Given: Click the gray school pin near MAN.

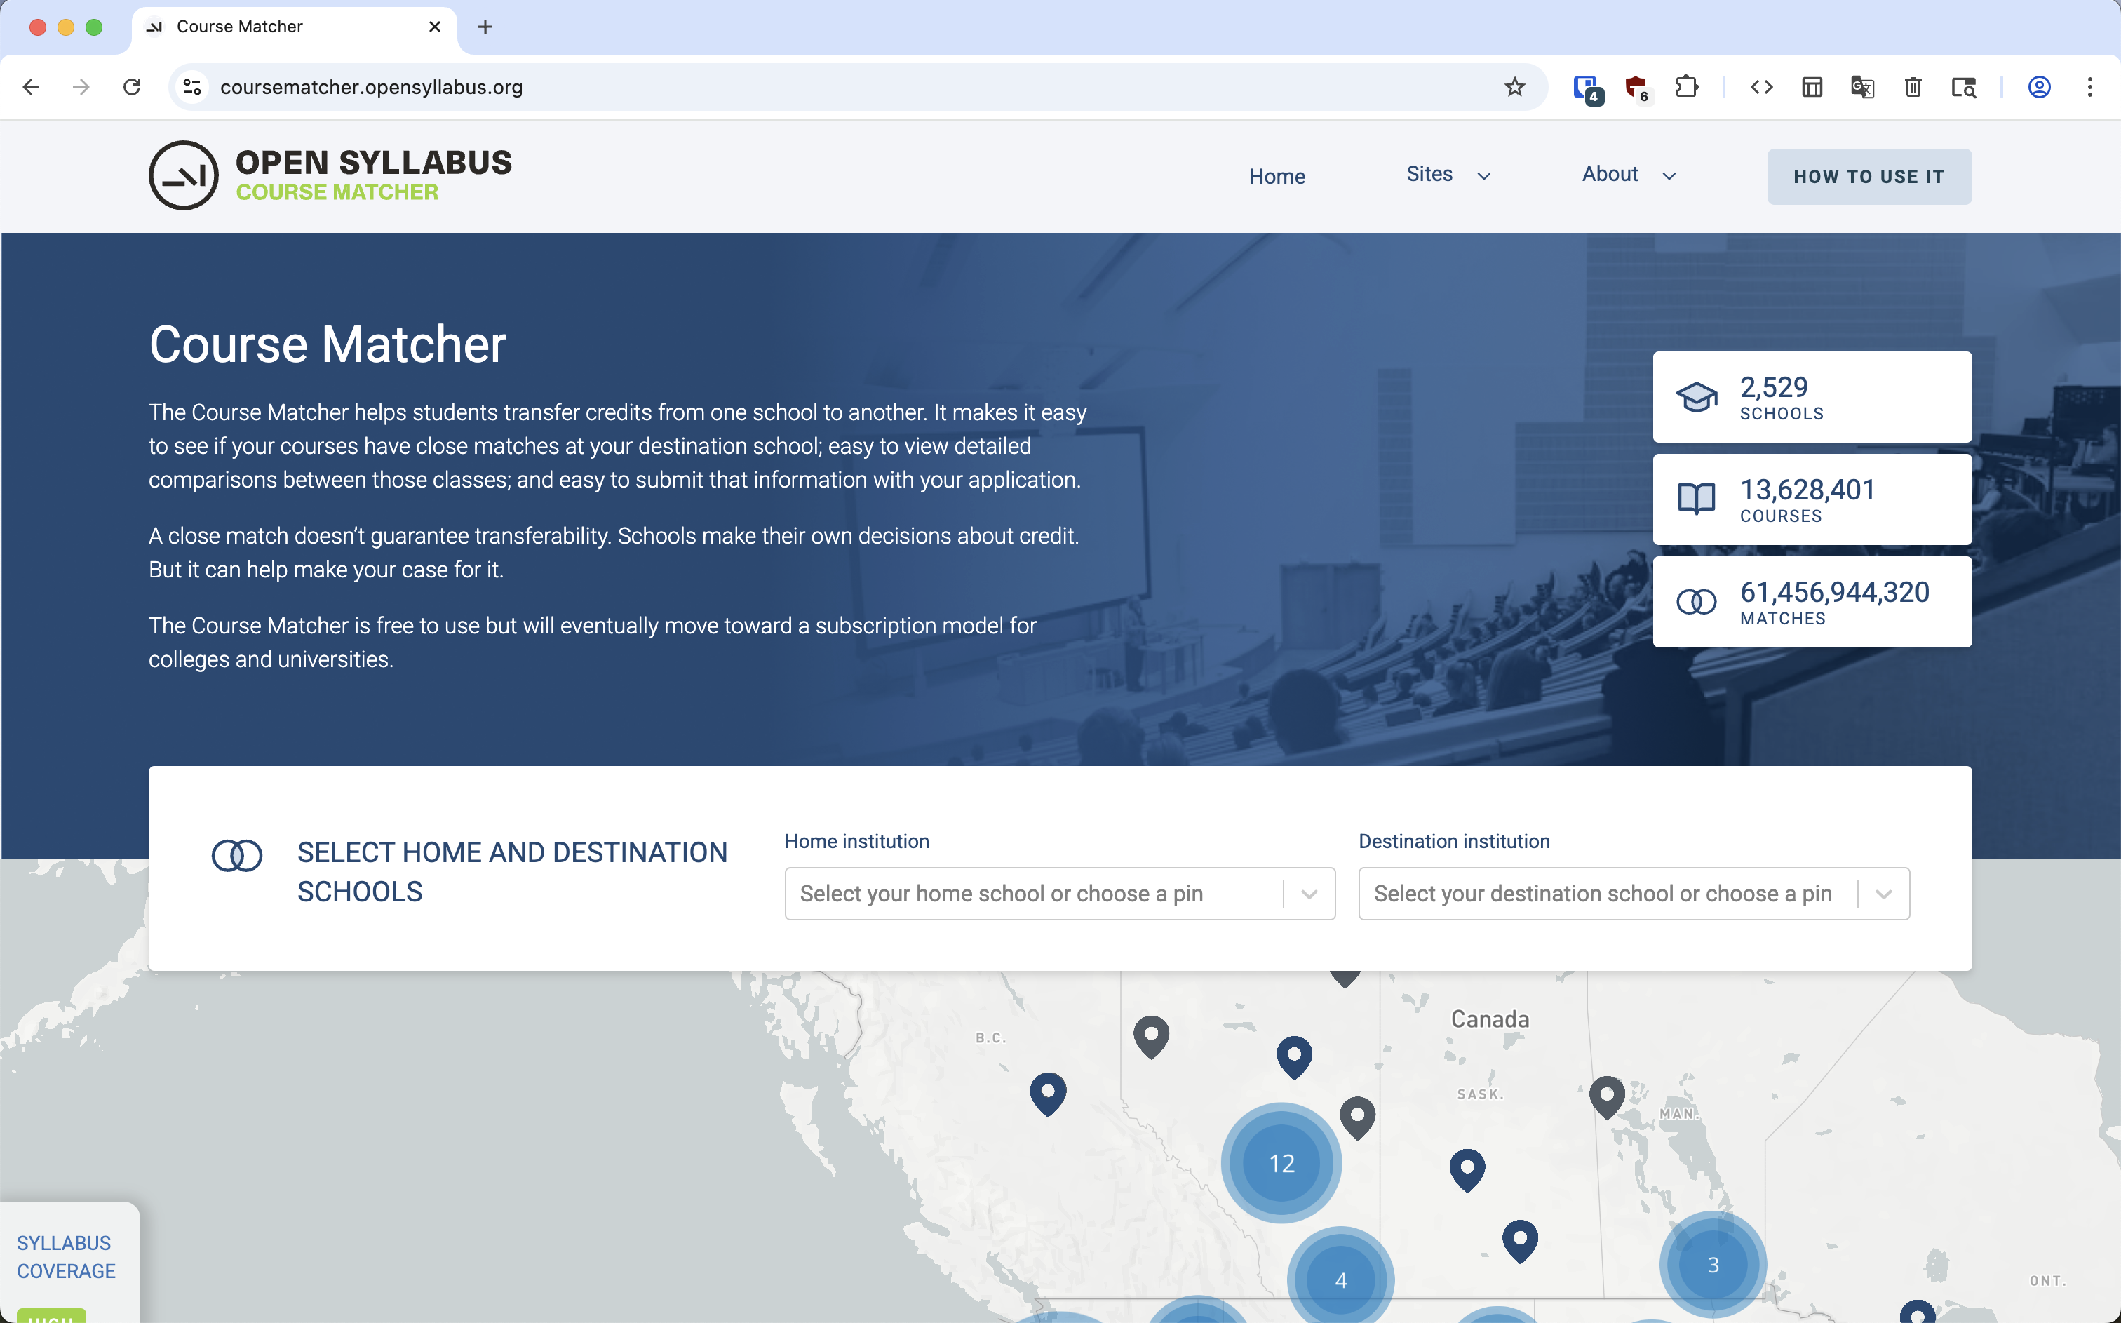Looking at the screenshot, I should pyautogui.click(x=1607, y=1096).
